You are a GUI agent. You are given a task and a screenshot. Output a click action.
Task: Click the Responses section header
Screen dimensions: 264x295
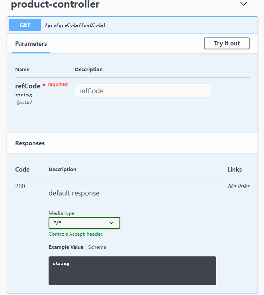pos(30,143)
